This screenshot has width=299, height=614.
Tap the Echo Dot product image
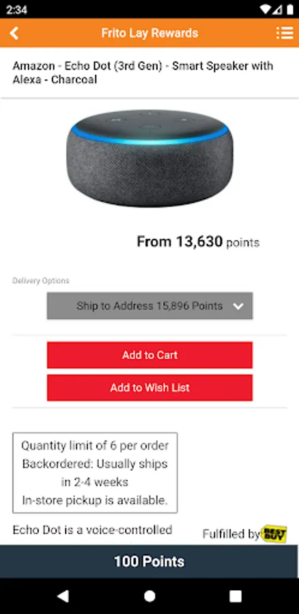pos(149,158)
